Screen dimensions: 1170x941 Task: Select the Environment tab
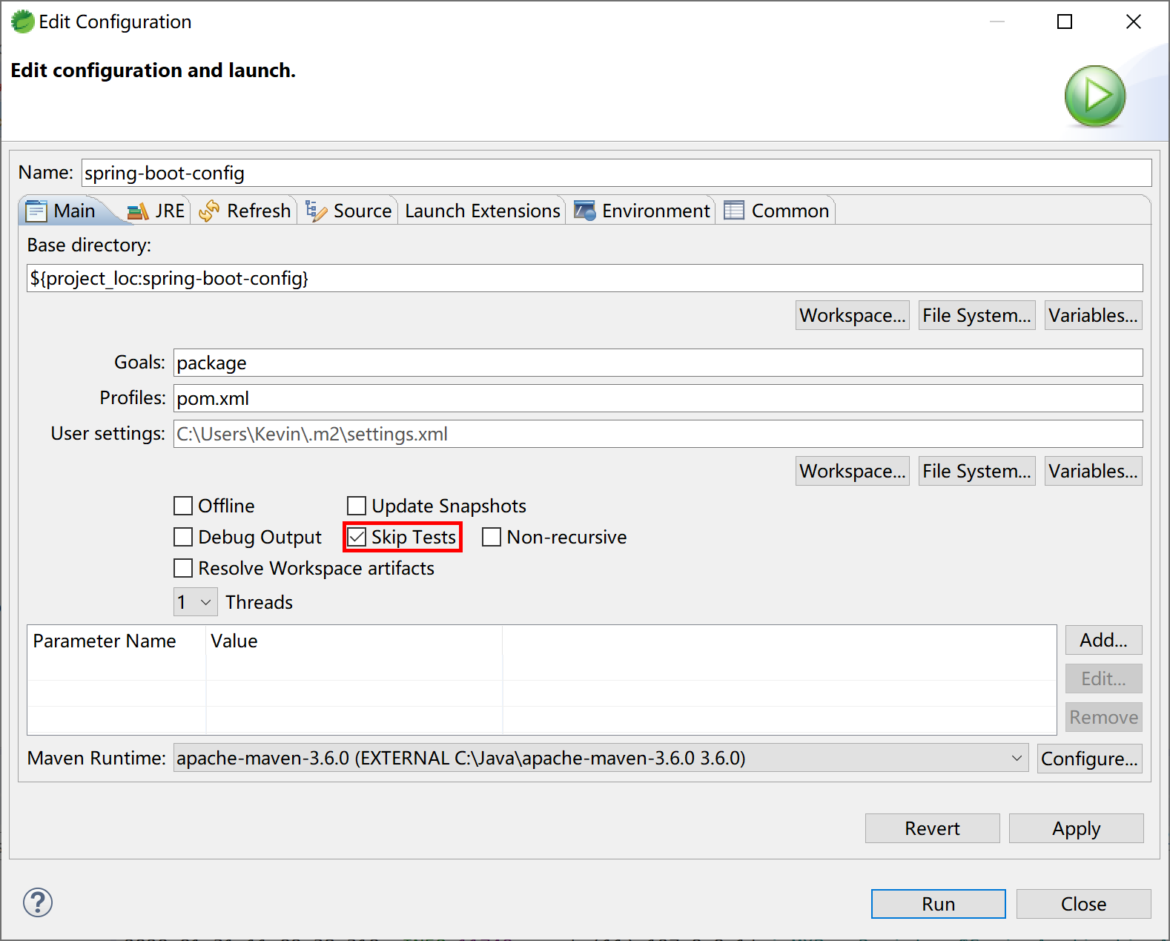pyautogui.click(x=642, y=211)
